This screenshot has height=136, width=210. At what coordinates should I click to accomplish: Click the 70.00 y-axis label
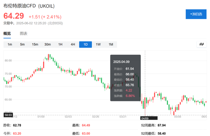tap(8, 86)
